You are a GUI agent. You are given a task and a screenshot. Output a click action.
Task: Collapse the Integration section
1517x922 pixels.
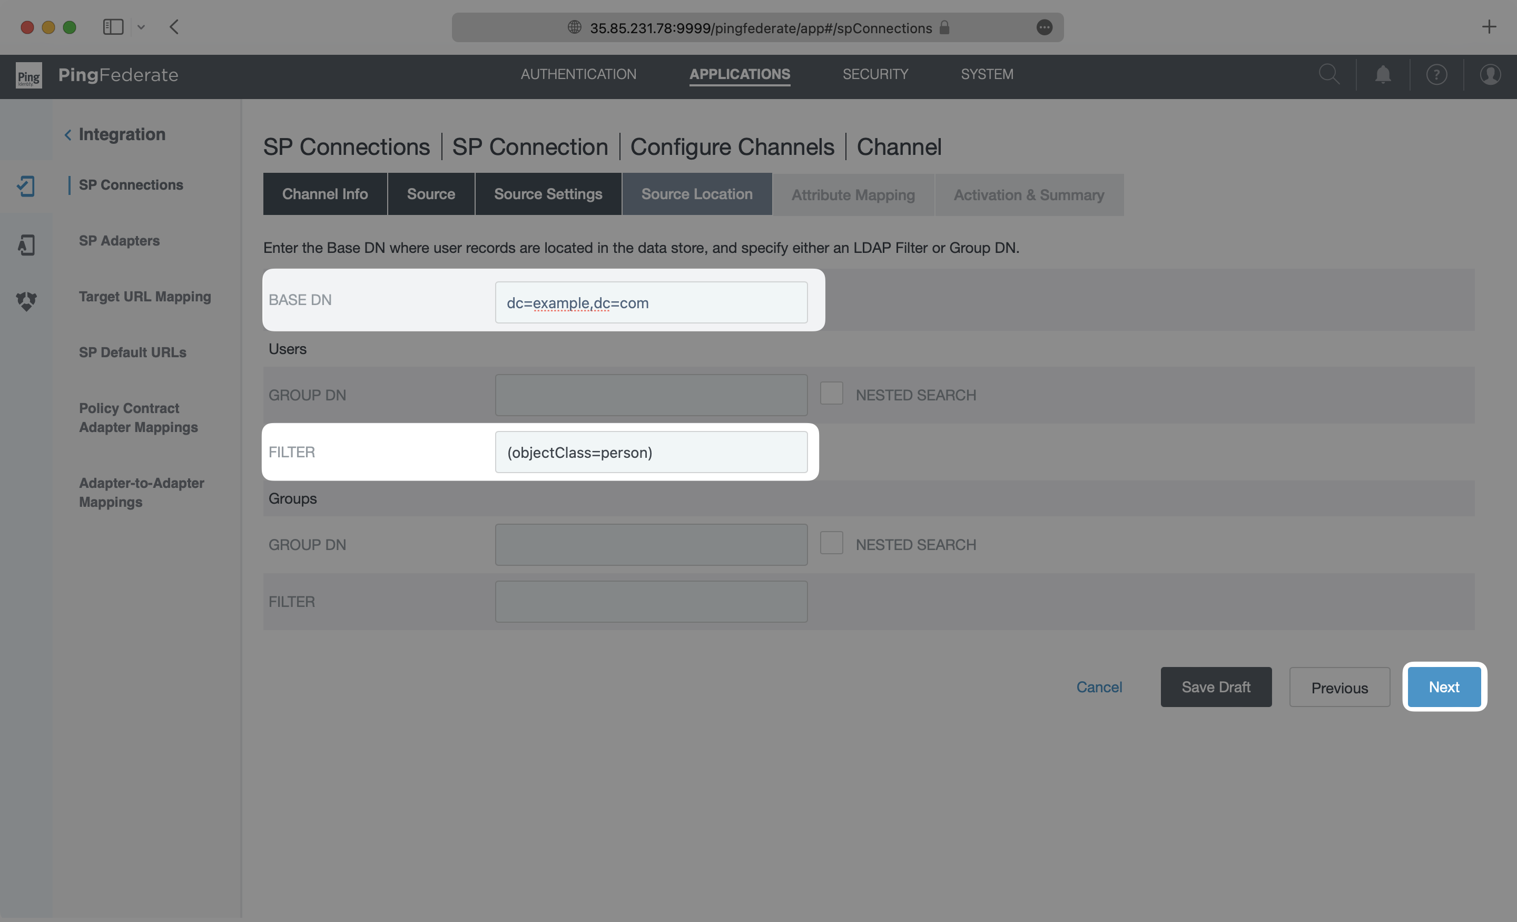(x=68, y=134)
